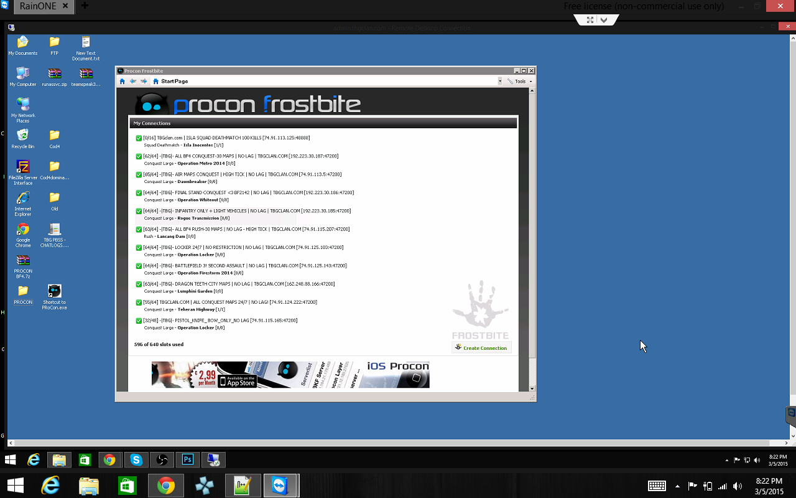This screenshot has width=796, height=498.
Task: Open Skype from the remote session taskbar
Action: [136, 460]
